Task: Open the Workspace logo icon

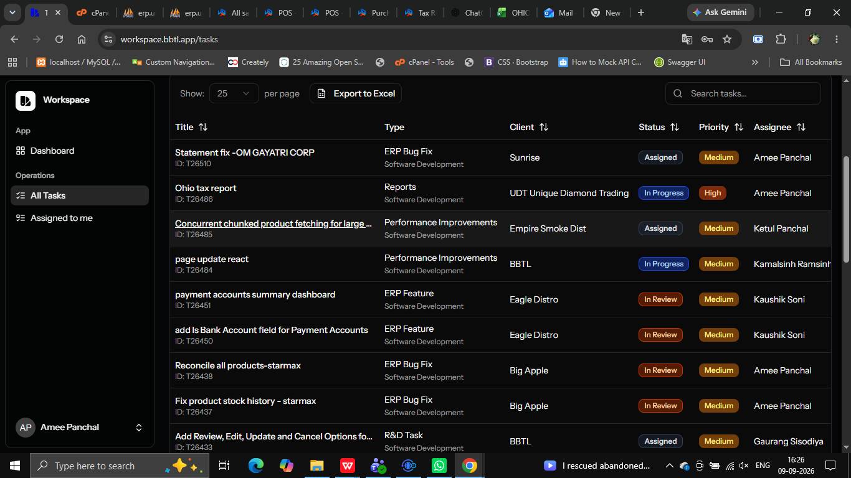Action: [26, 100]
